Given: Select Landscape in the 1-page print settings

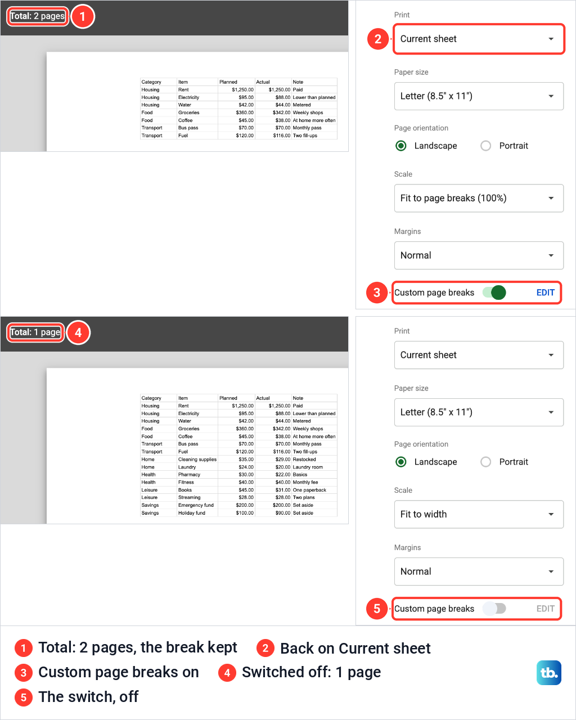Looking at the screenshot, I should click(x=426, y=462).
